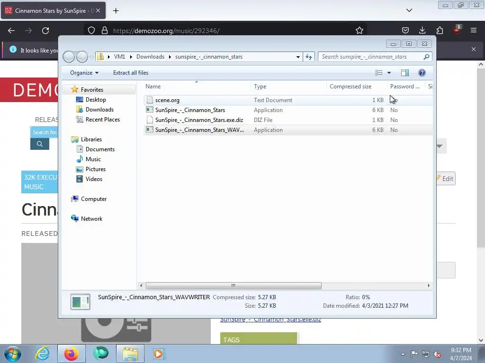Open Videos library

click(94, 179)
